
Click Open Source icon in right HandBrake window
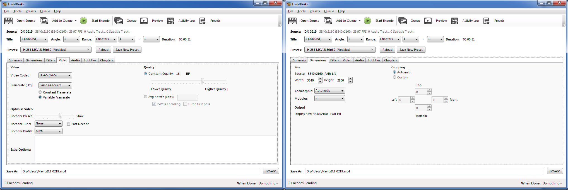(x=293, y=21)
